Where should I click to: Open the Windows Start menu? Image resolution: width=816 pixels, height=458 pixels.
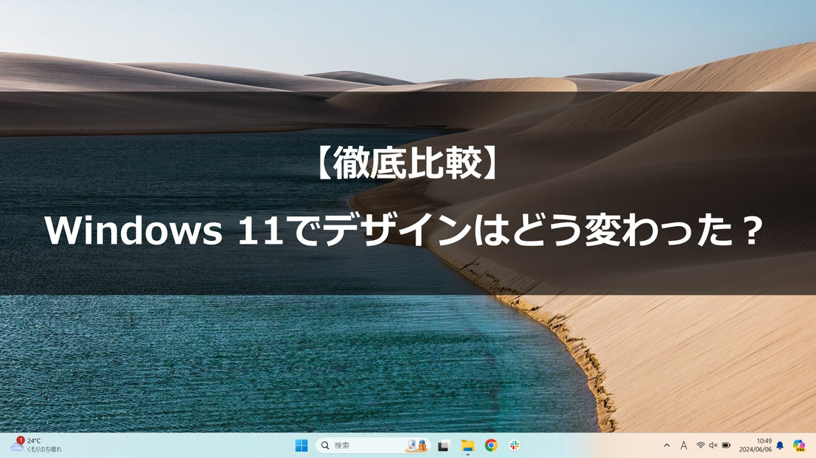click(301, 445)
